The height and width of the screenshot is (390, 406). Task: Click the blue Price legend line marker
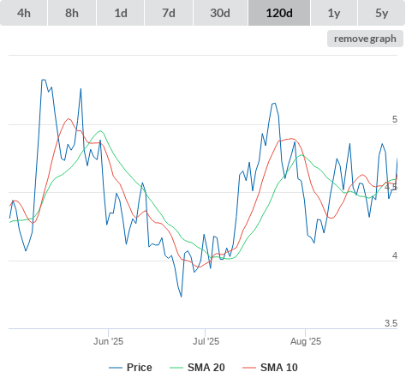point(116,368)
